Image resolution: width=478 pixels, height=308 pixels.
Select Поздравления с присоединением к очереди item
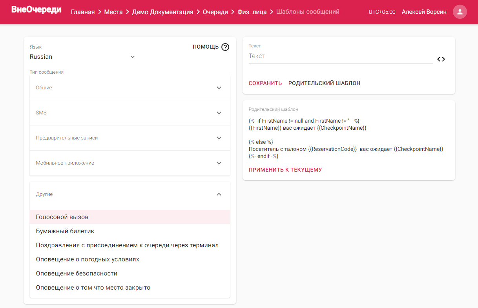[x=130, y=245]
